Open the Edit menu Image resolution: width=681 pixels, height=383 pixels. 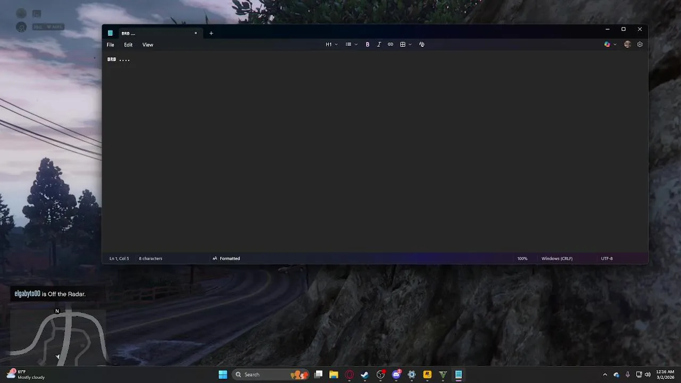(128, 45)
